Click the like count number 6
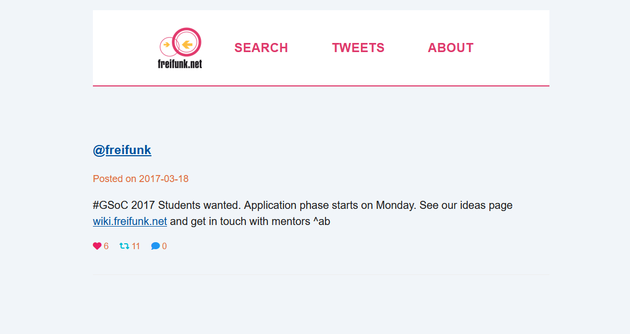Viewport: 630px width, 334px height. (106, 246)
